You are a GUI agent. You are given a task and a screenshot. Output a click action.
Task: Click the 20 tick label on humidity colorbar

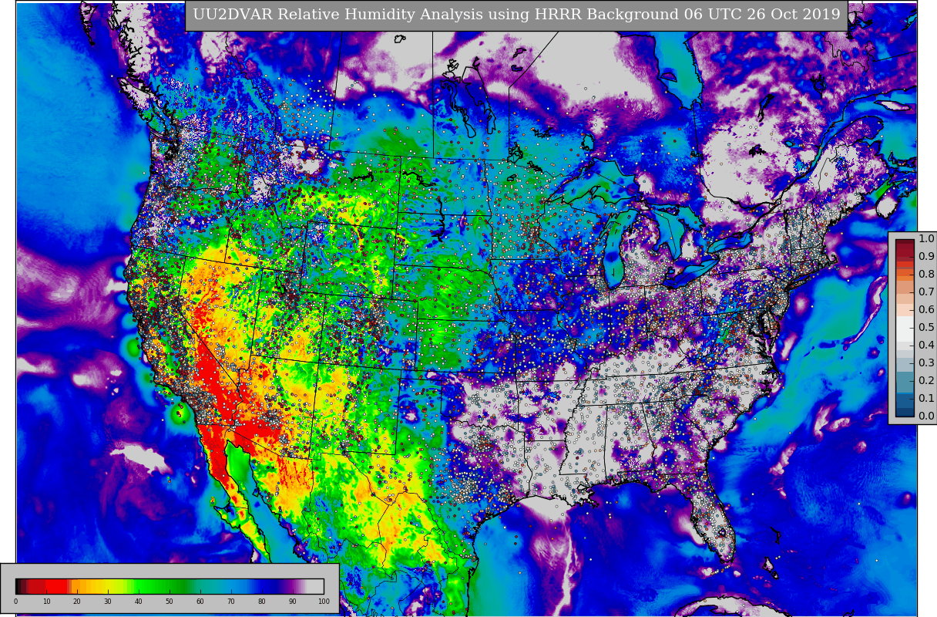coord(77,602)
